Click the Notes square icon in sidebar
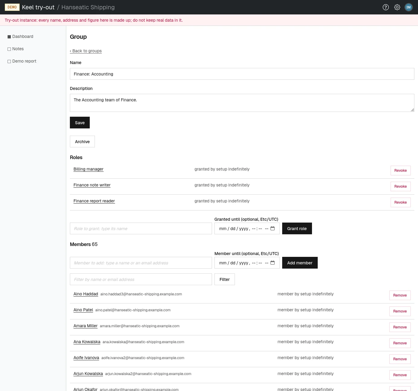Screen dimensions: 418x391 (9, 49)
